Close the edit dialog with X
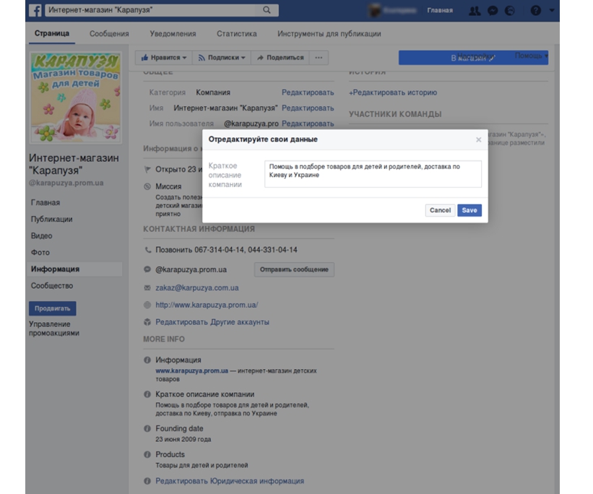 coord(478,140)
